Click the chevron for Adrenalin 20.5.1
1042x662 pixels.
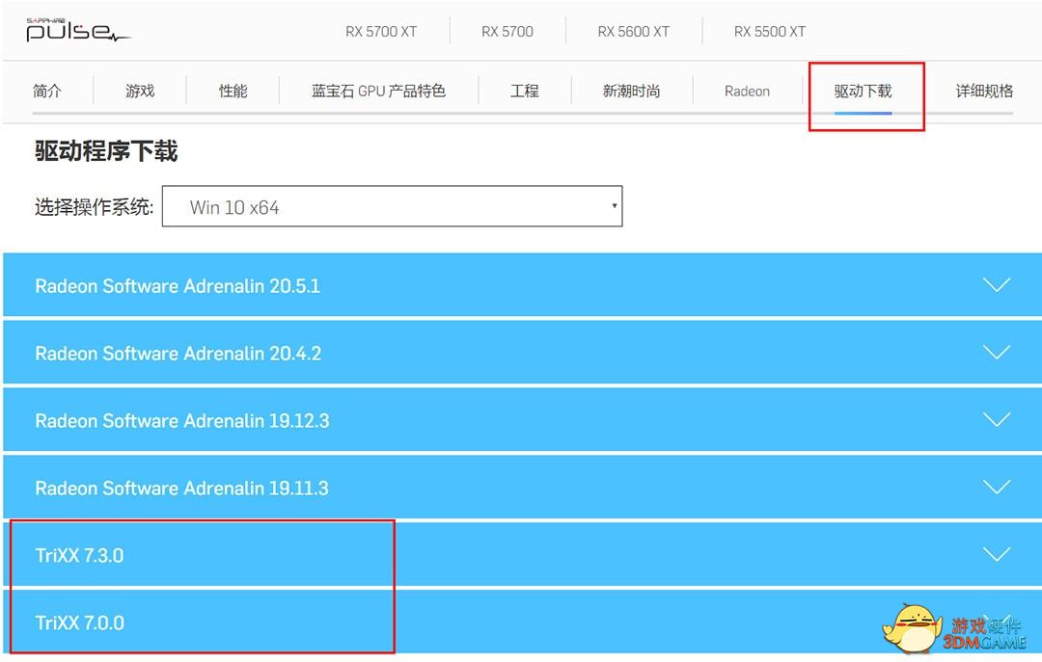(997, 285)
